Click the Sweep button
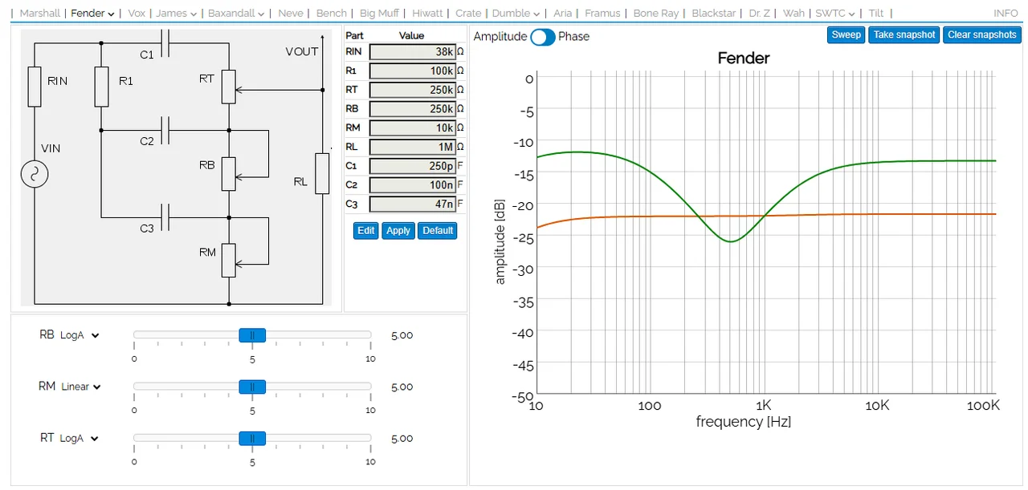 (x=846, y=35)
